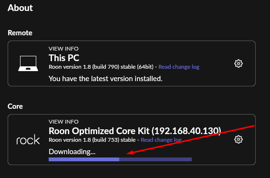Click the Remote section heading
This screenshot has width=270, height=178.
pyautogui.click(x=20, y=33)
